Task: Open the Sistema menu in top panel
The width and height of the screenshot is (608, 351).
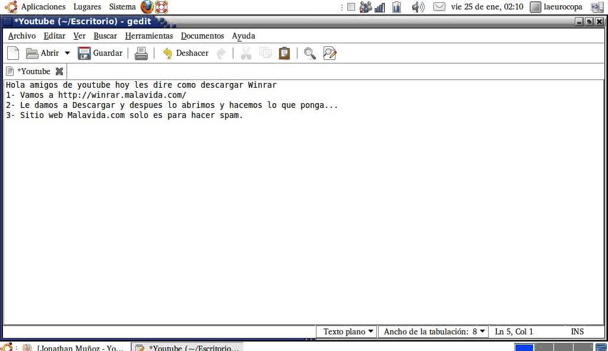Action: (122, 7)
